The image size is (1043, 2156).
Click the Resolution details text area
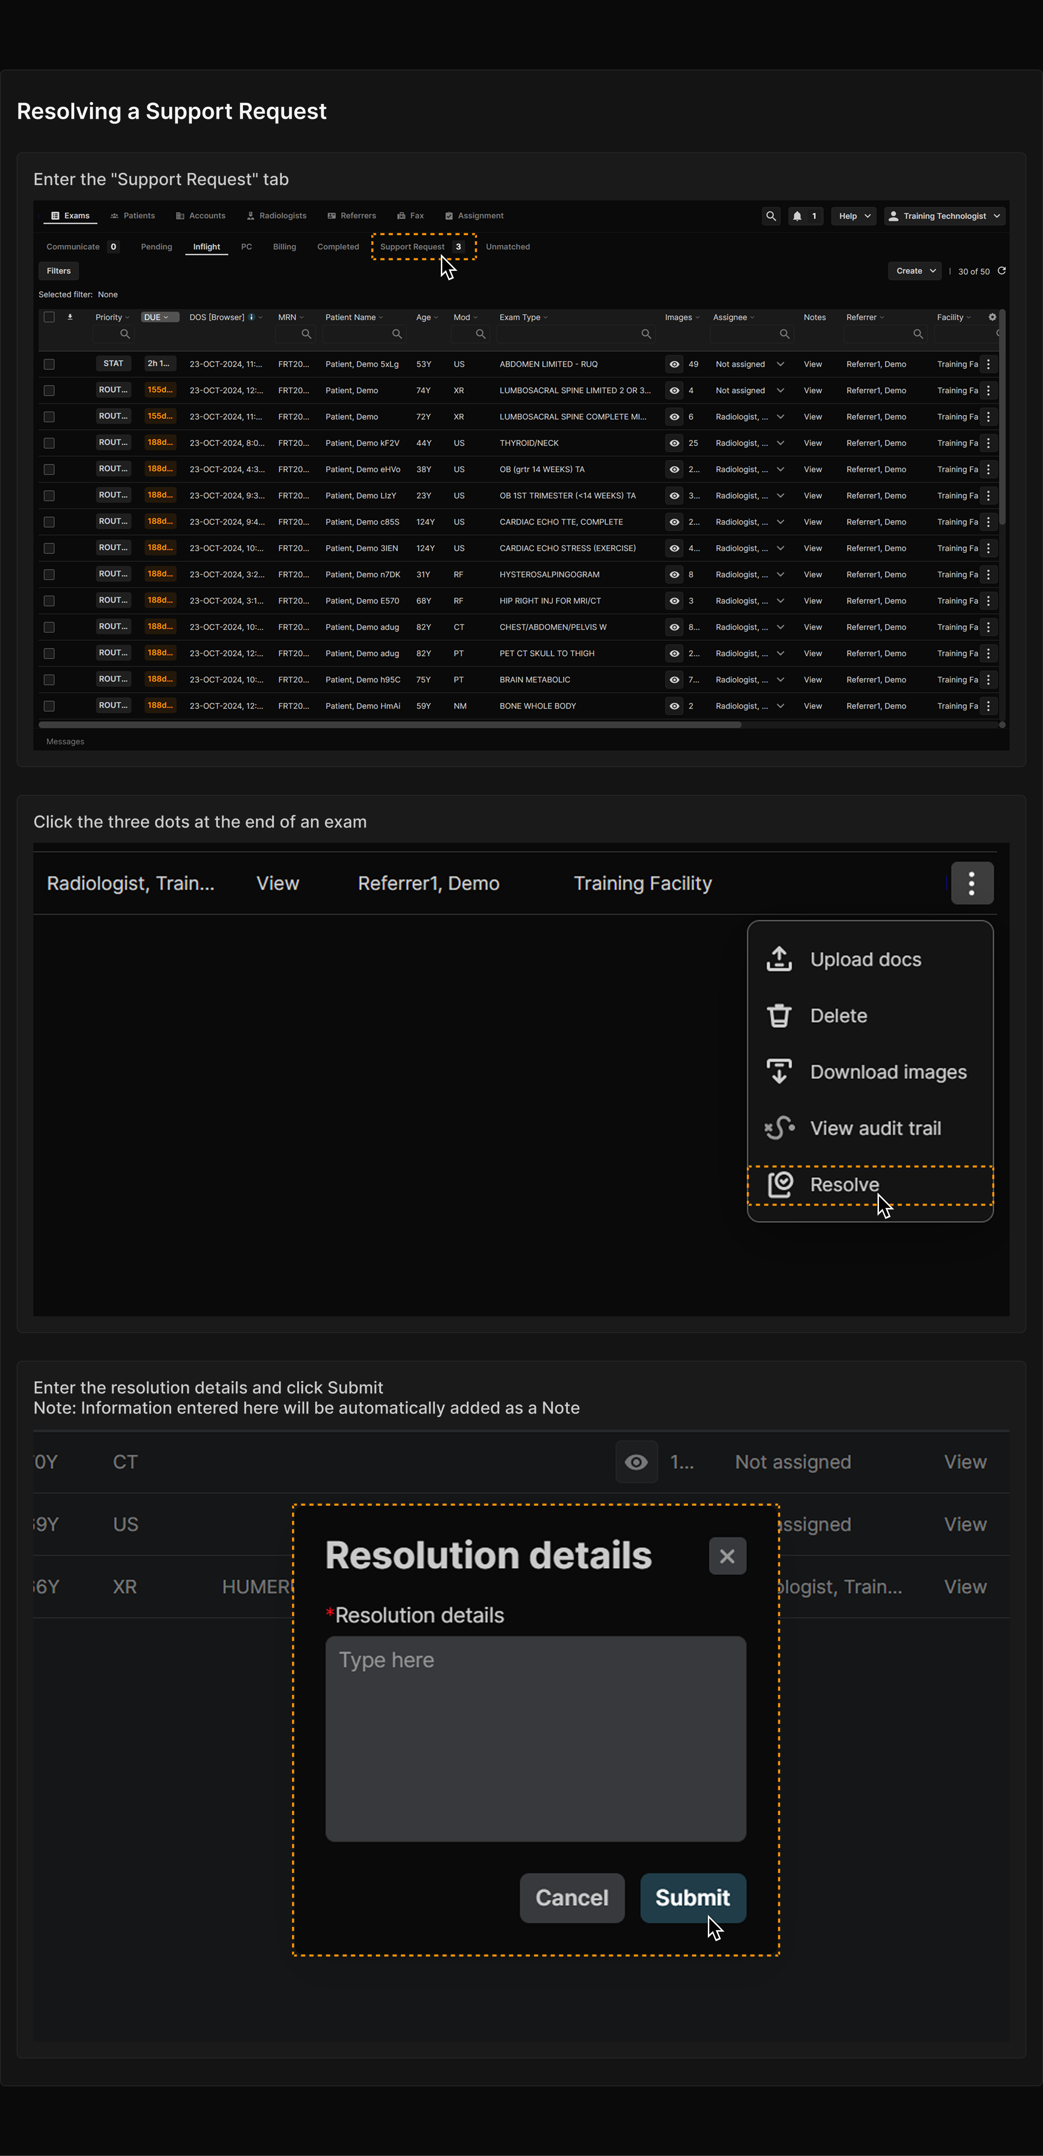[x=535, y=1739]
